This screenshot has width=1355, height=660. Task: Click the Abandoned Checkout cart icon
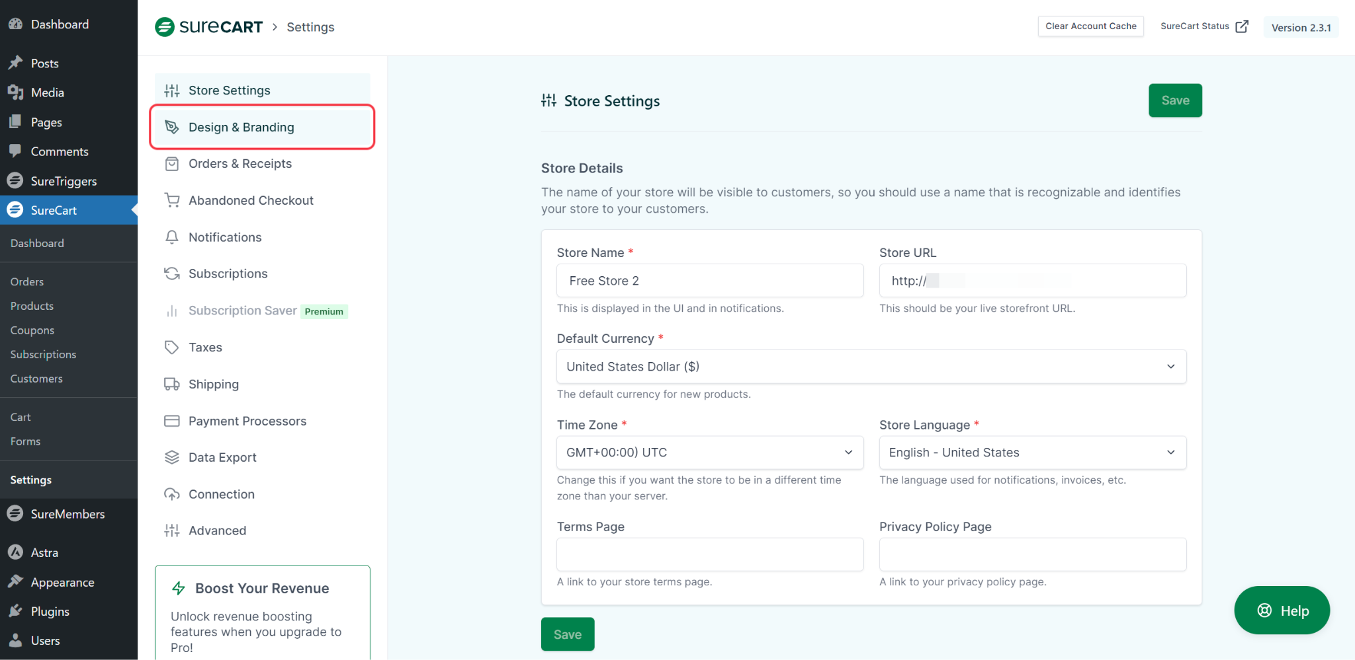click(x=172, y=200)
